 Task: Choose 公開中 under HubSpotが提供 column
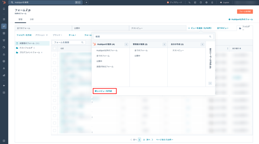pyautogui.click(x=99, y=61)
